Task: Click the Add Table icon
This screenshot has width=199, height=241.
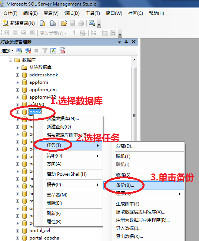Action: pos(105,33)
